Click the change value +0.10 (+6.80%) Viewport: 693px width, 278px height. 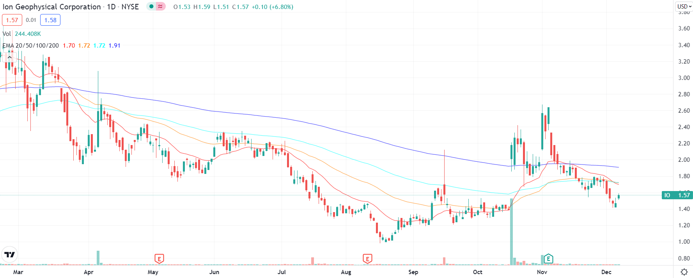click(273, 7)
